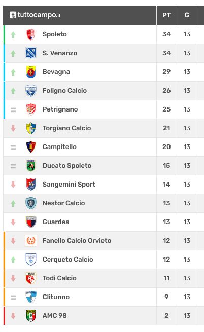
Task: Click the Bevagna club logo
Action: tap(31, 72)
